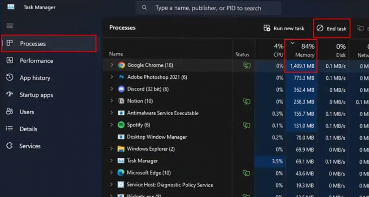This screenshot has height=197, width=369.
Task: Click Run new task button
Action: [x=284, y=28]
